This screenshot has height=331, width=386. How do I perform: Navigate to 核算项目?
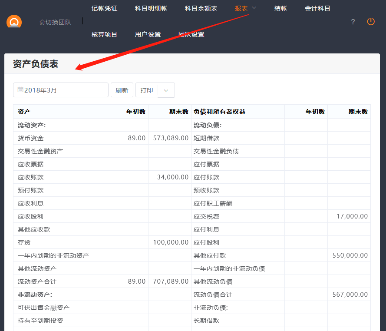(104, 34)
